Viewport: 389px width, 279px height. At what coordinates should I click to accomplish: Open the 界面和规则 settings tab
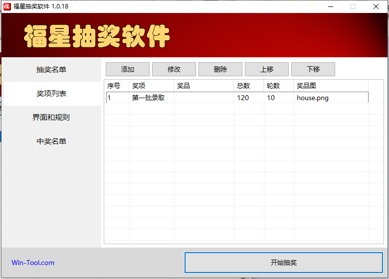pos(51,118)
